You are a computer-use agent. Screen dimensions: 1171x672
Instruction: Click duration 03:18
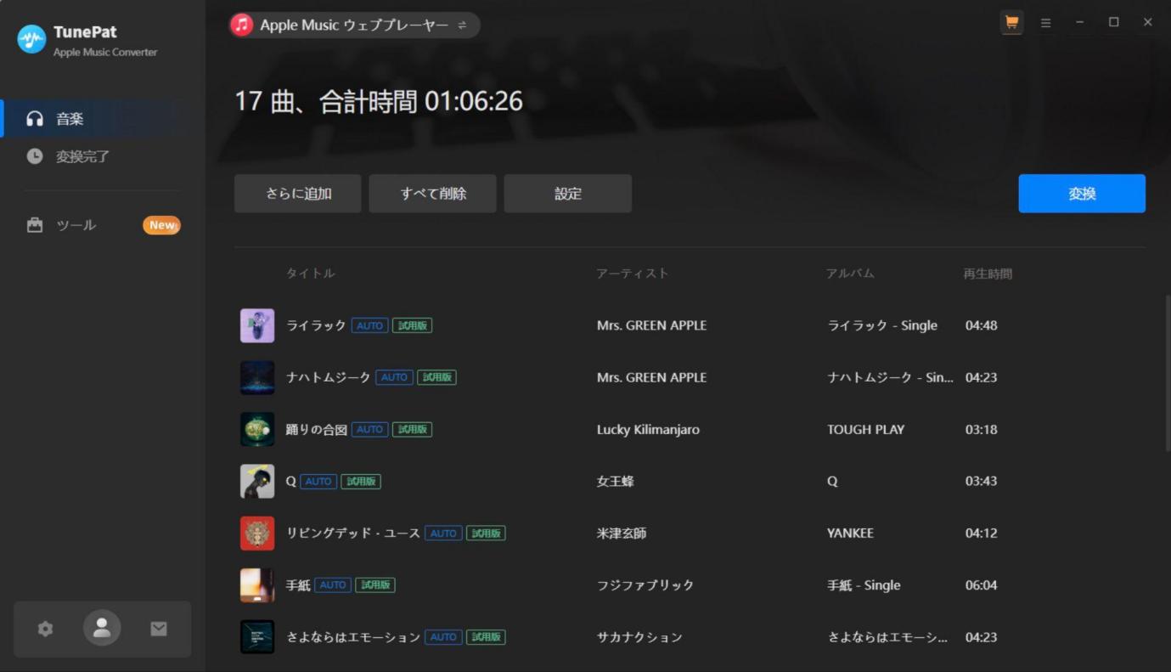tap(981, 429)
